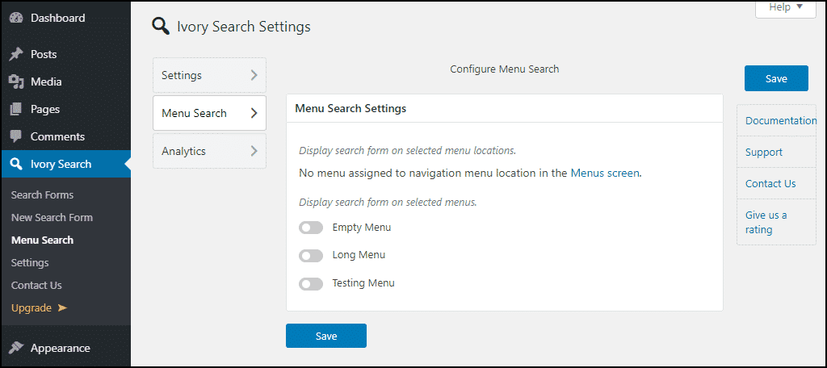Open Appearance in the sidebar
Viewport: 827px width, 368px height.
(x=65, y=348)
